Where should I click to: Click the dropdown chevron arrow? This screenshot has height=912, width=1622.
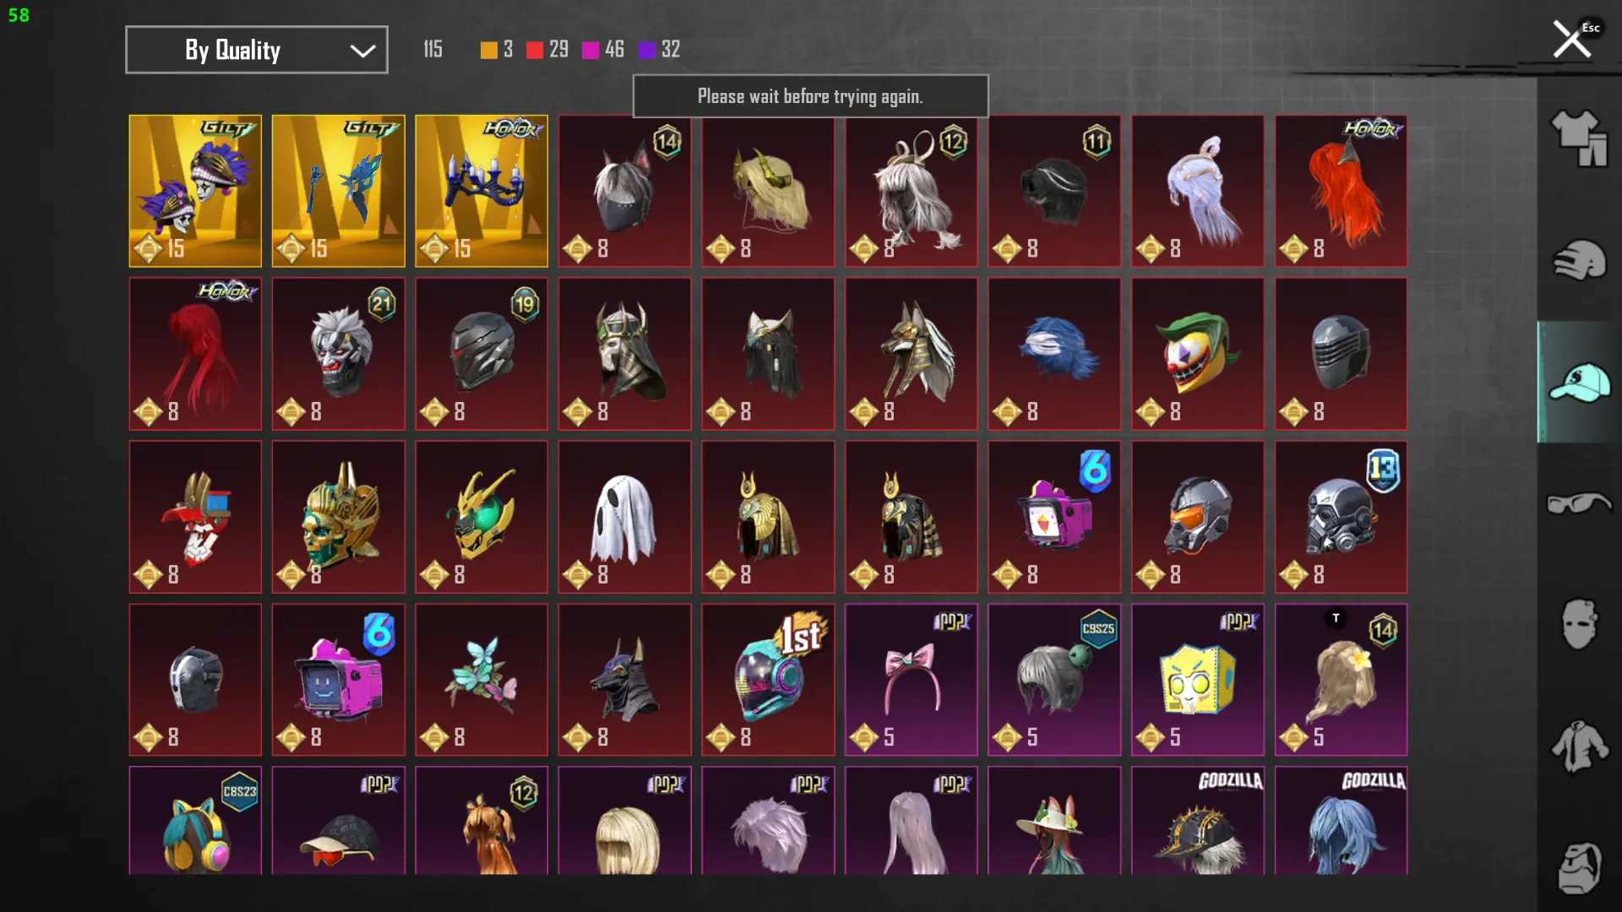pyautogui.click(x=362, y=51)
